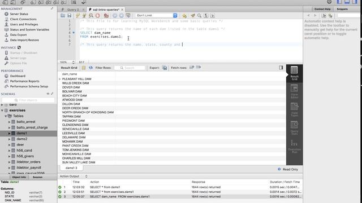Select the Result Grid side panel button
The image size is (362, 203).
click(294, 73)
